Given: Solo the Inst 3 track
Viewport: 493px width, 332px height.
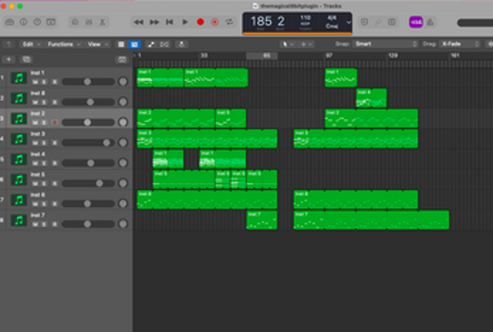Looking at the screenshot, I should click(x=44, y=143).
